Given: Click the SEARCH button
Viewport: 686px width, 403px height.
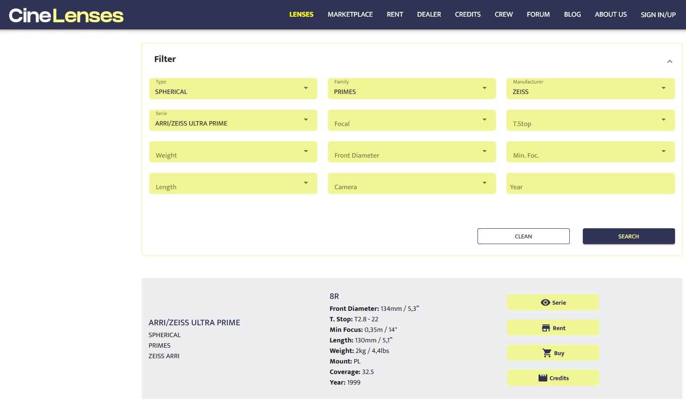Looking at the screenshot, I should pyautogui.click(x=629, y=236).
